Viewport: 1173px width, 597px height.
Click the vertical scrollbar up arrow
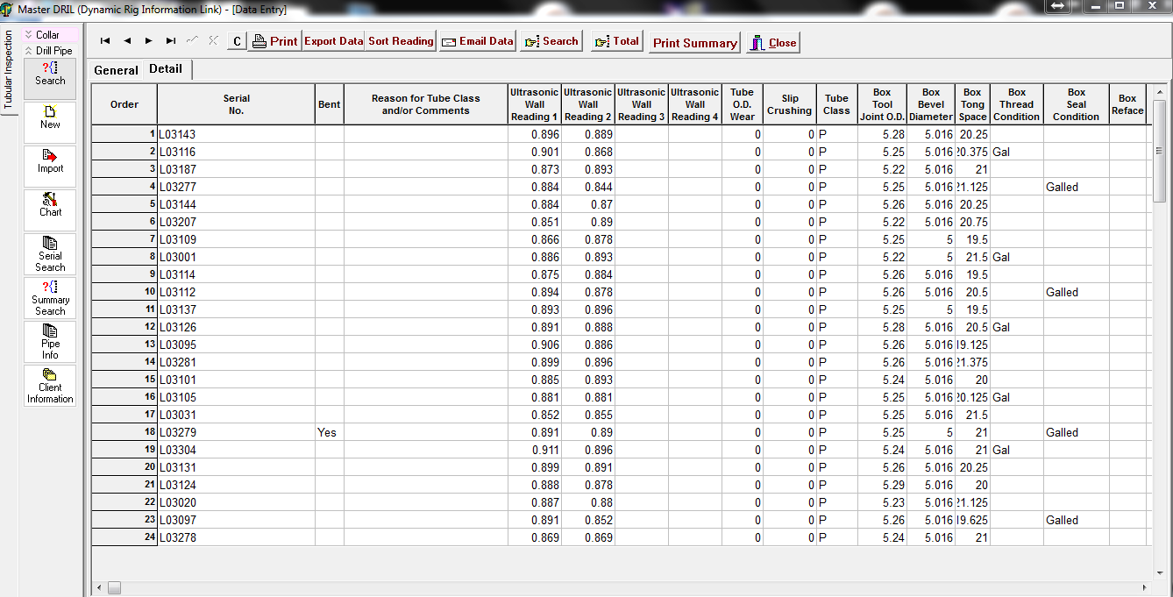pyautogui.click(x=1159, y=94)
